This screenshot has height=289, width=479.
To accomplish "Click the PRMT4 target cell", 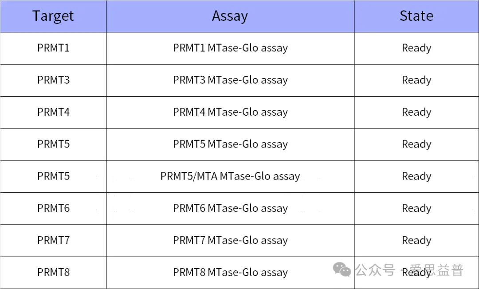I will click(x=53, y=112).
